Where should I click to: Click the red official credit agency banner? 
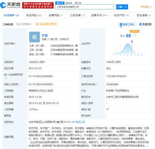(x=38, y=5)
